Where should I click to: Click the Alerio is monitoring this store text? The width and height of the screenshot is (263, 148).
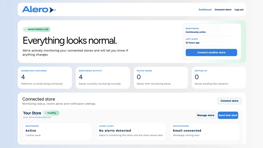point(131,135)
